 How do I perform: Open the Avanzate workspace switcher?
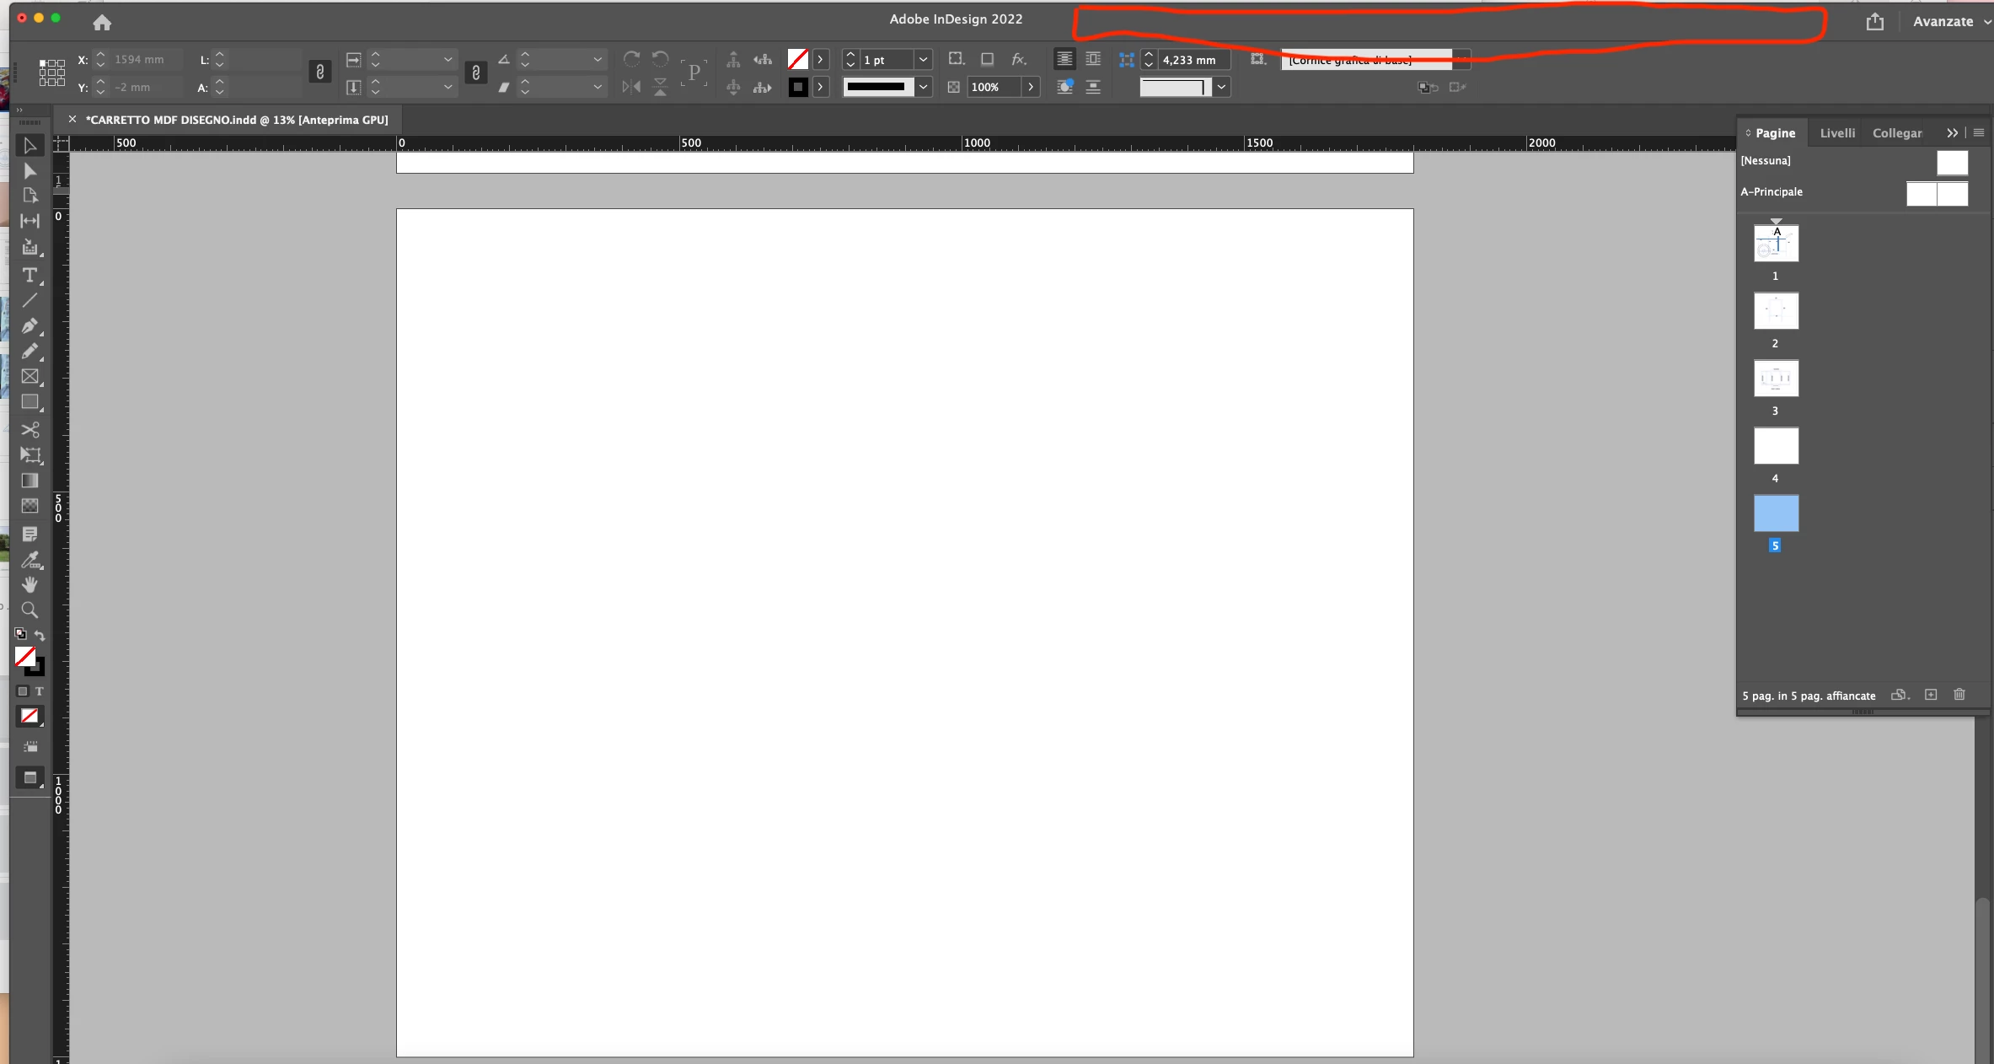[x=1950, y=22]
